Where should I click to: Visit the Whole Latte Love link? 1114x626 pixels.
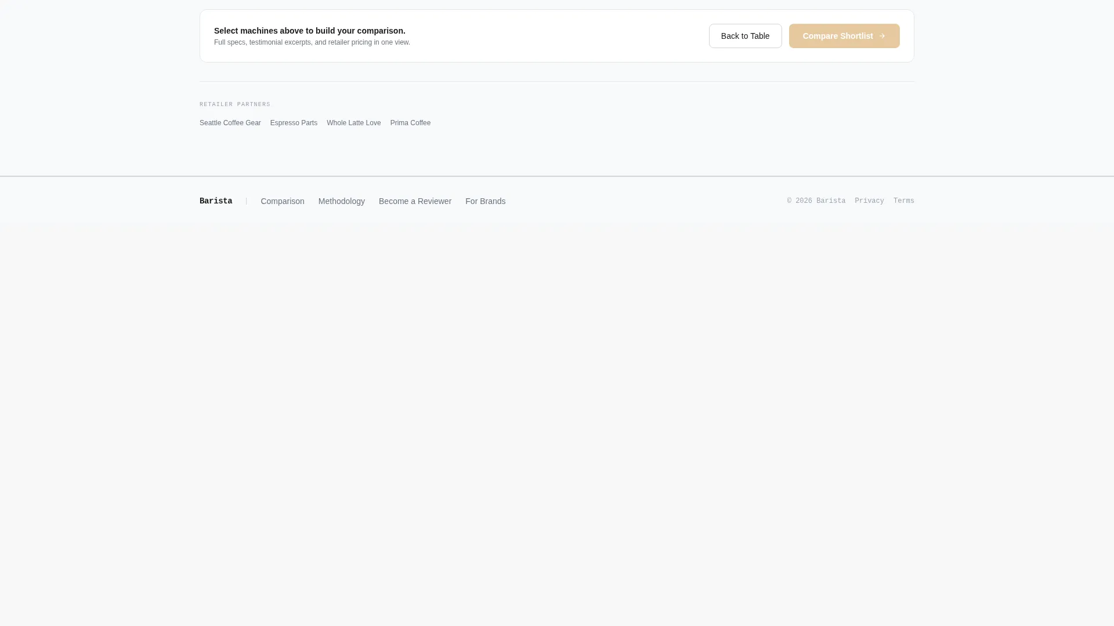point(354,123)
